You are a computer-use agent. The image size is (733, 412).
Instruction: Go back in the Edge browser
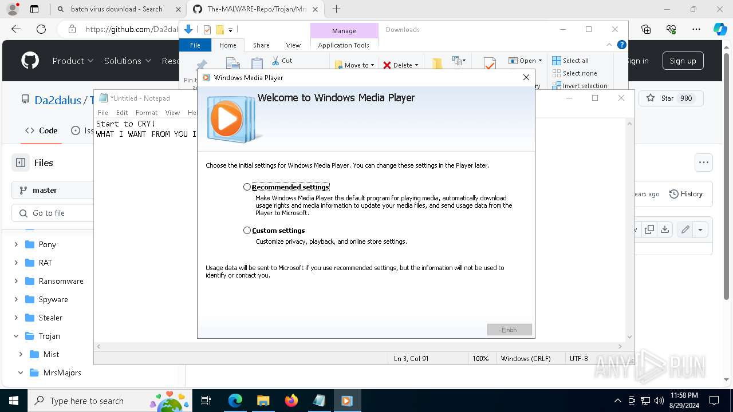16,29
